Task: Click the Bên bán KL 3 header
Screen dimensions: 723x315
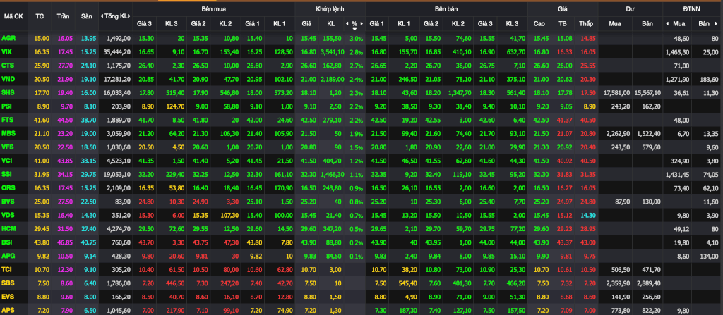Action: point(512,23)
